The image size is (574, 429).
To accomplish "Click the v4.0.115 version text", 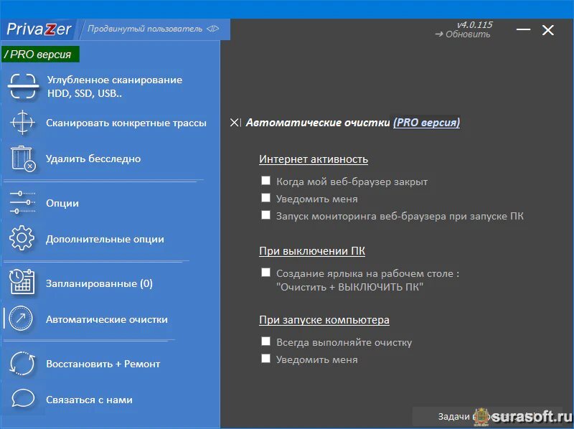I will click(474, 24).
